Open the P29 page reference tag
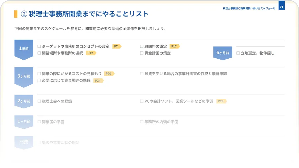Image resolution: width=299 pixels, height=168 pixels. pos(221,101)
